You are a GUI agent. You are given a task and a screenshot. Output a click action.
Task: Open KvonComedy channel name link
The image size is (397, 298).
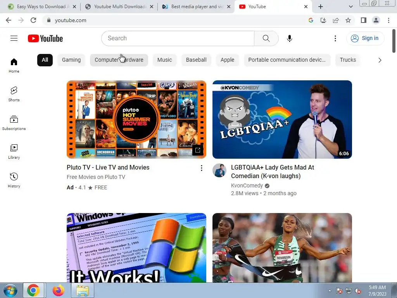[247, 185]
